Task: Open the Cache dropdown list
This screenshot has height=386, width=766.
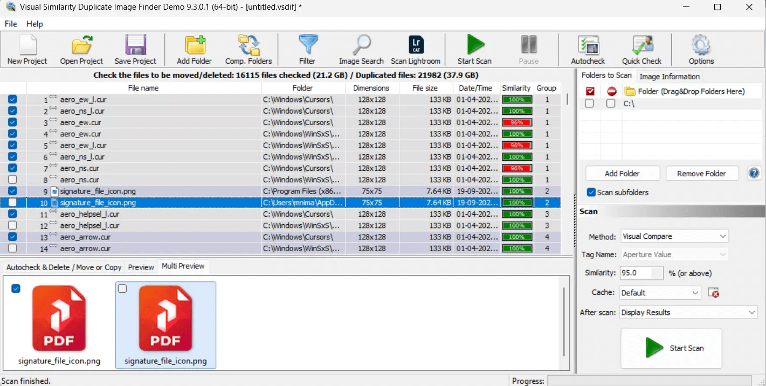Action: click(x=660, y=293)
